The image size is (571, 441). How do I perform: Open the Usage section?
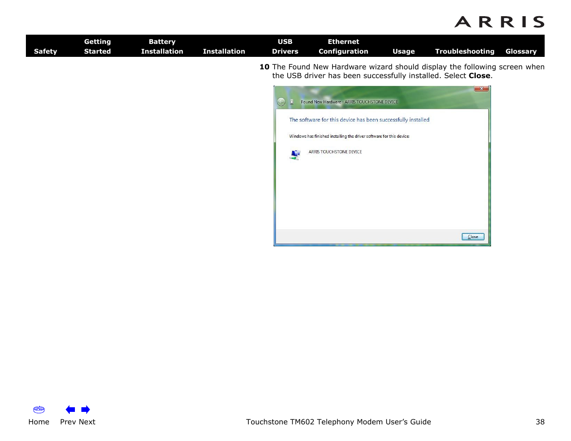[x=404, y=51]
